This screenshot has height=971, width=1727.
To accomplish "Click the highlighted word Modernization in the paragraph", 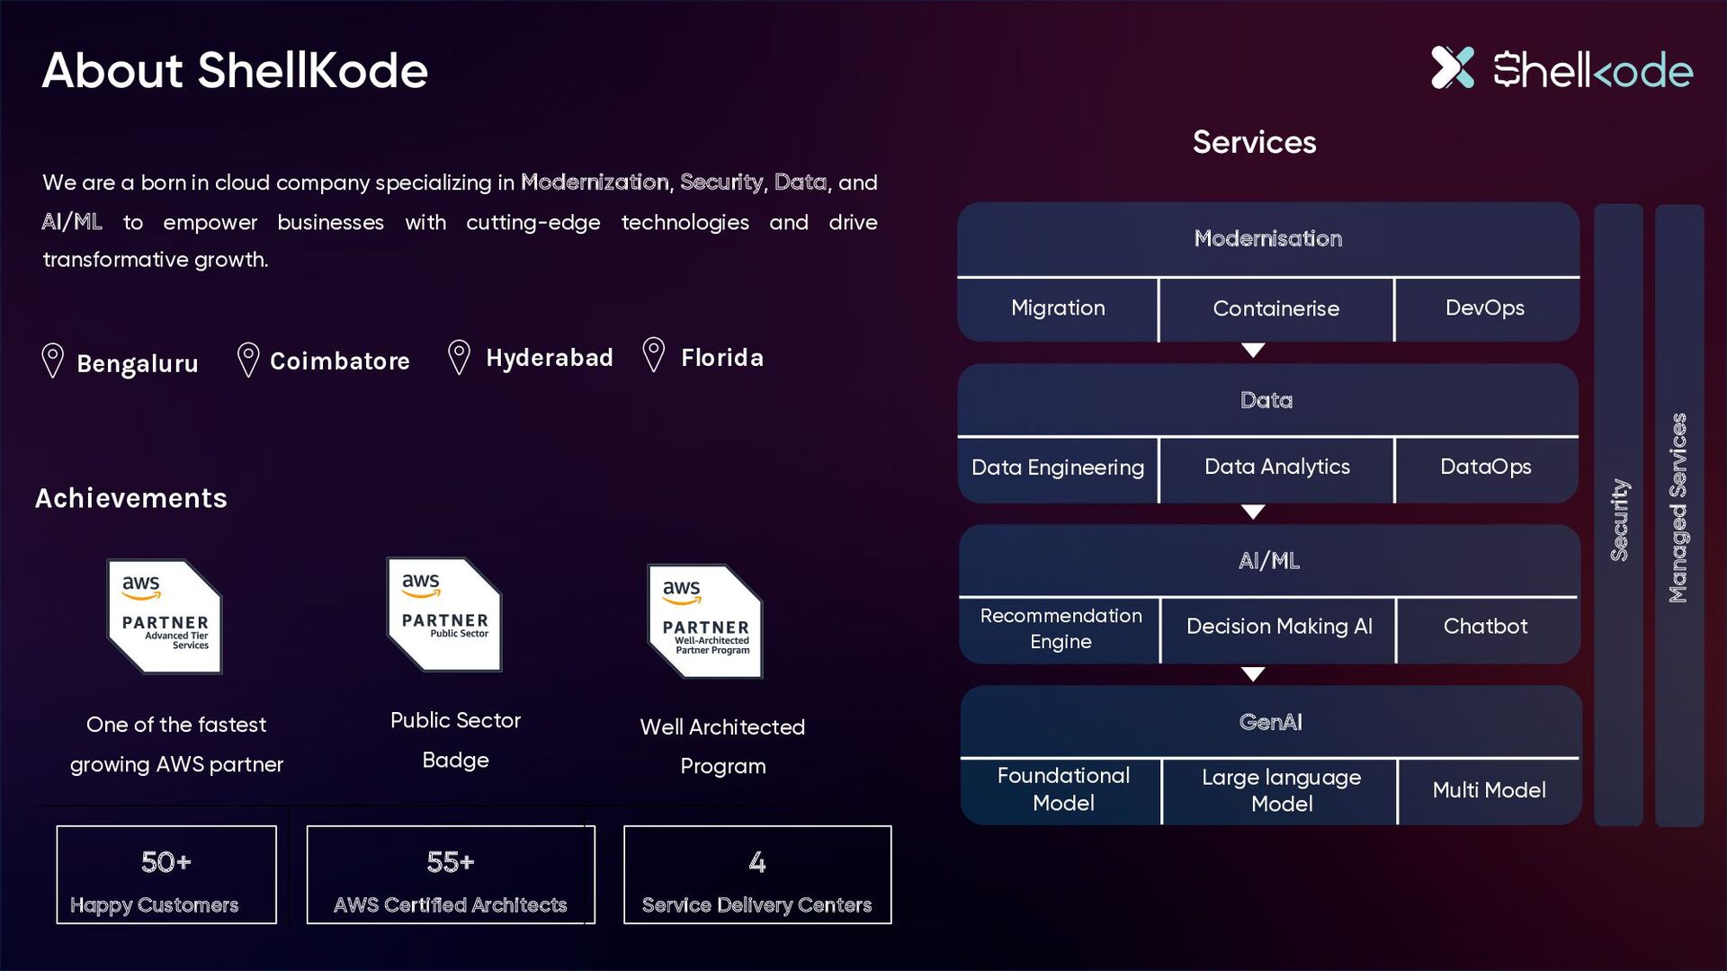I will coord(595,183).
